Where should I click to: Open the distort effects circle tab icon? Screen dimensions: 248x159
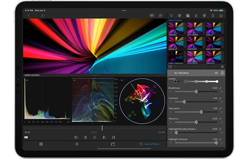pos(204,15)
